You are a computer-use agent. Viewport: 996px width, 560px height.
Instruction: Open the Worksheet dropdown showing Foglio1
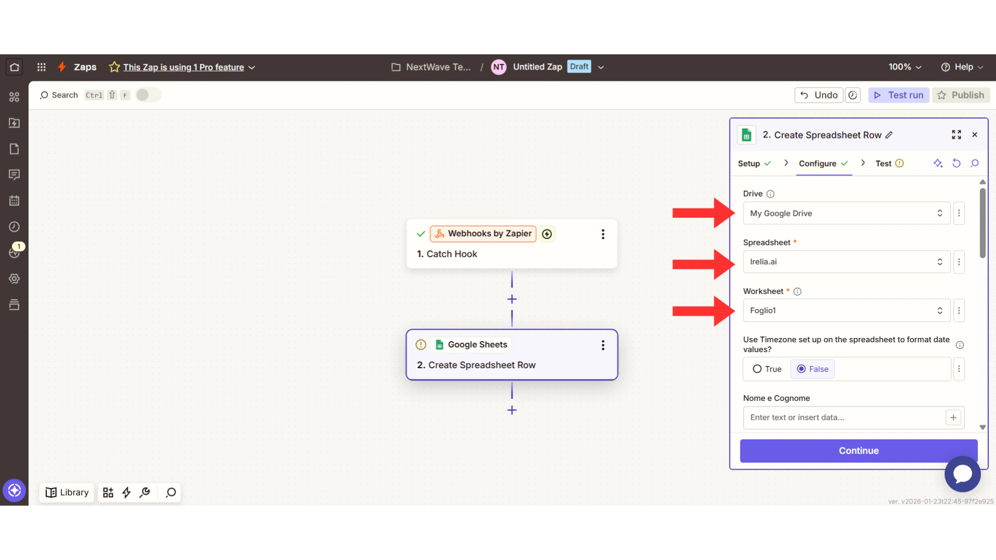[846, 311]
